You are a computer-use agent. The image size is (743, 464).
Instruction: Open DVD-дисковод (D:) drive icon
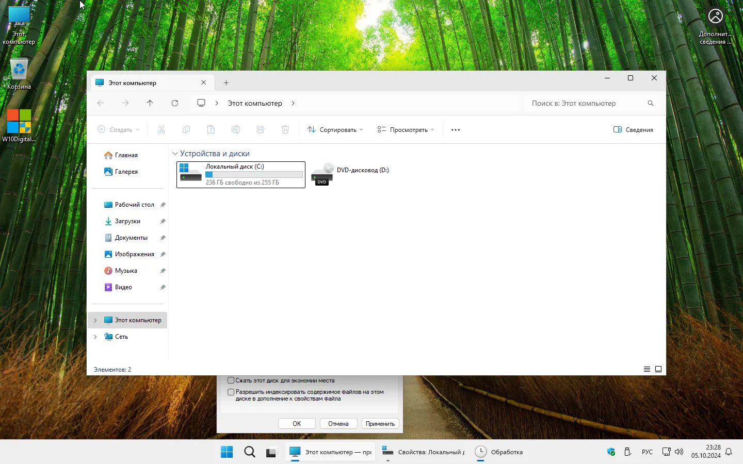point(323,174)
